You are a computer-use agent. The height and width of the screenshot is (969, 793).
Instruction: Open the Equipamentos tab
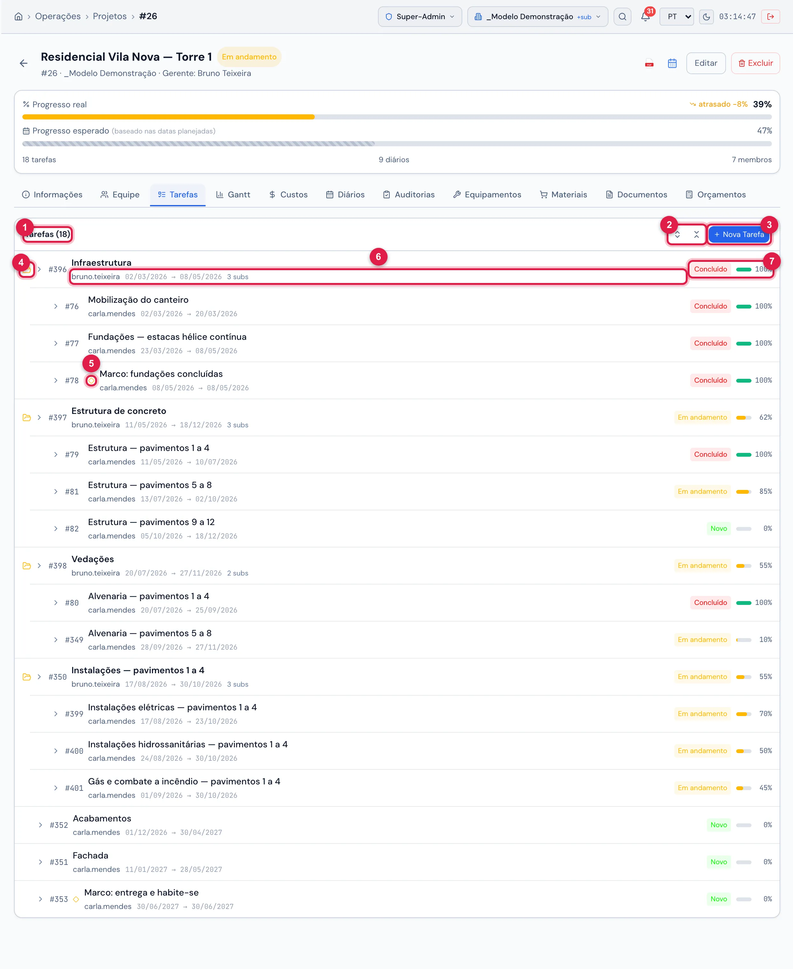point(487,195)
